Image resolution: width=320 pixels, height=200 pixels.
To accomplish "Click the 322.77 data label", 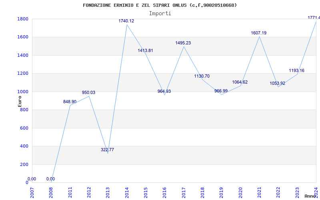I will 107,150.
